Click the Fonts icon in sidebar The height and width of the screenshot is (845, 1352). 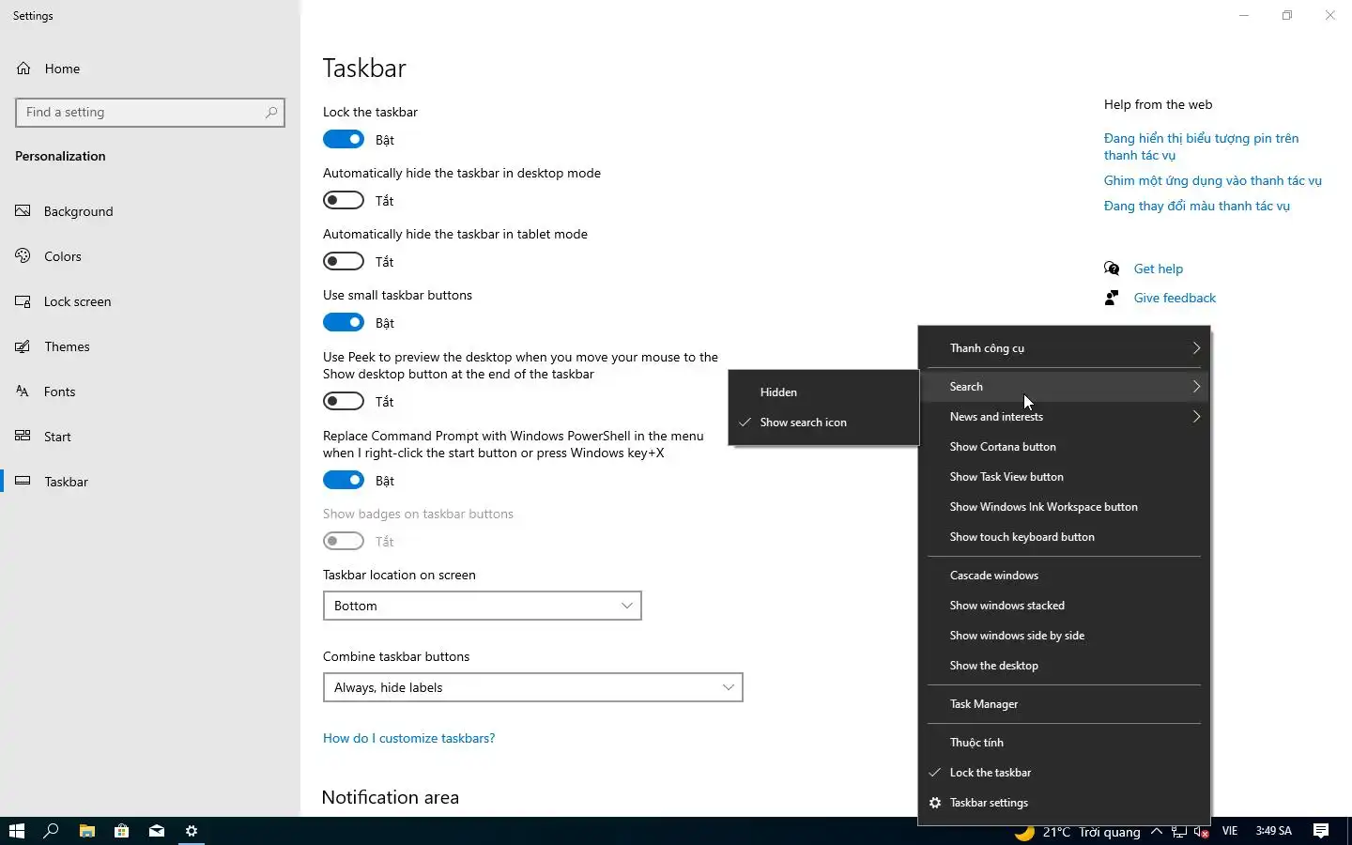tap(23, 392)
